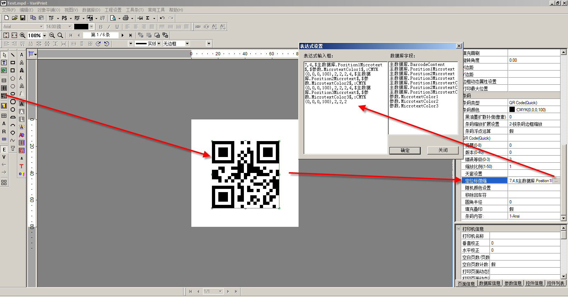Select 主数据库.BarcodeContent in the field list
The image size is (568, 297).
(417, 65)
